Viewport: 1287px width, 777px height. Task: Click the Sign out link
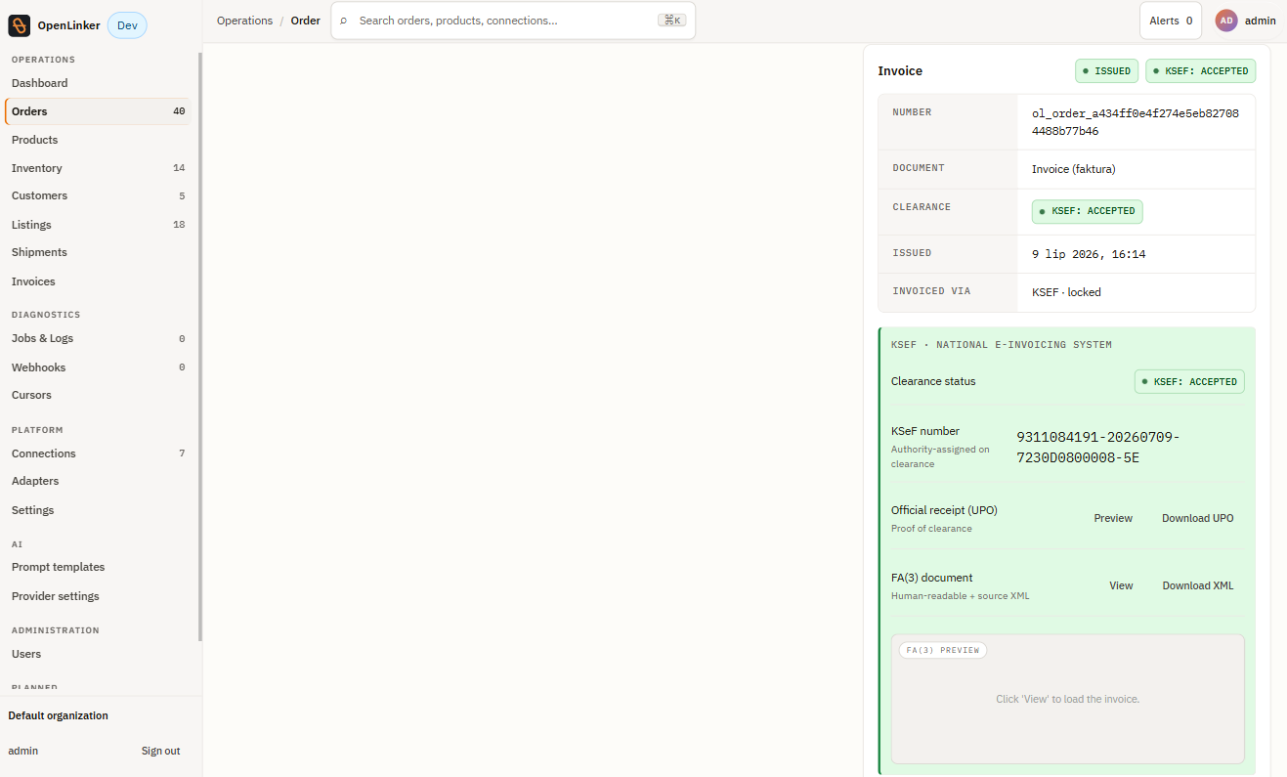[160, 751]
